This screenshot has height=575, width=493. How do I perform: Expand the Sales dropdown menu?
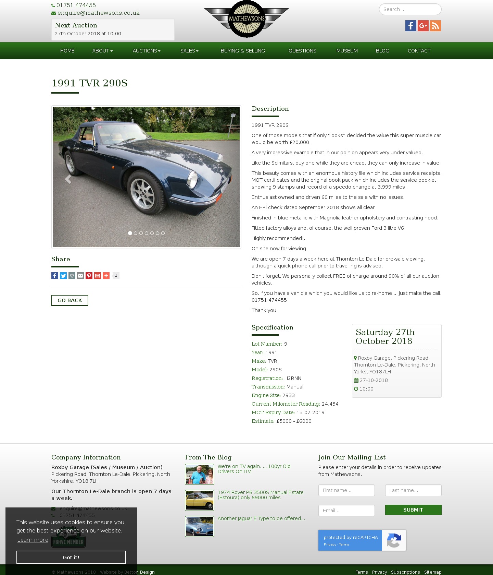tap(189, 51)
